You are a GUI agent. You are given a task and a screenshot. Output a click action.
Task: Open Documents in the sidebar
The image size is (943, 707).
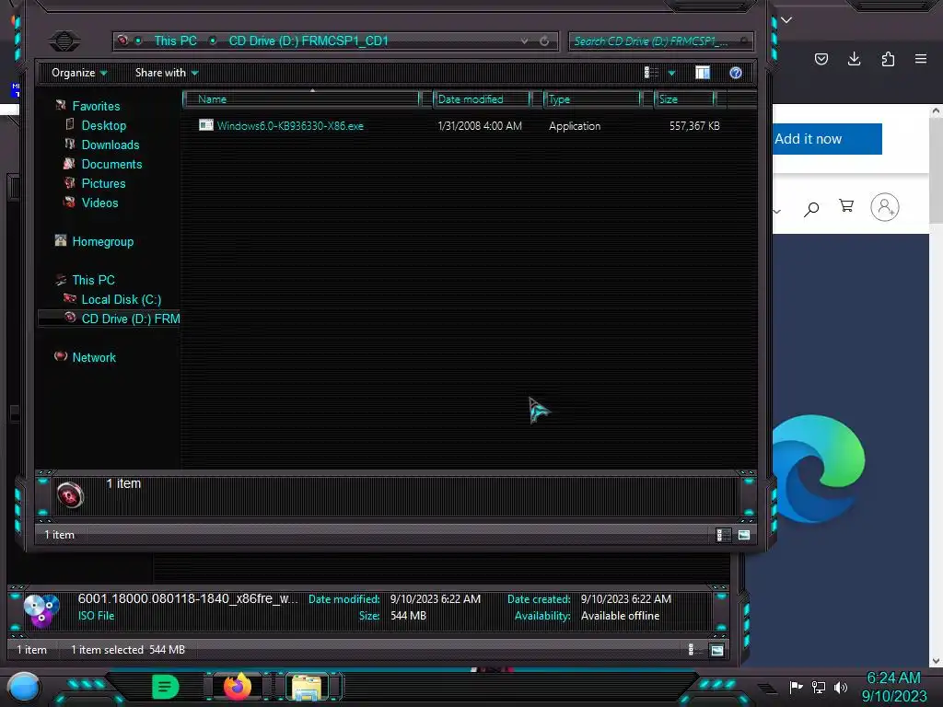[x=111, y=164]
